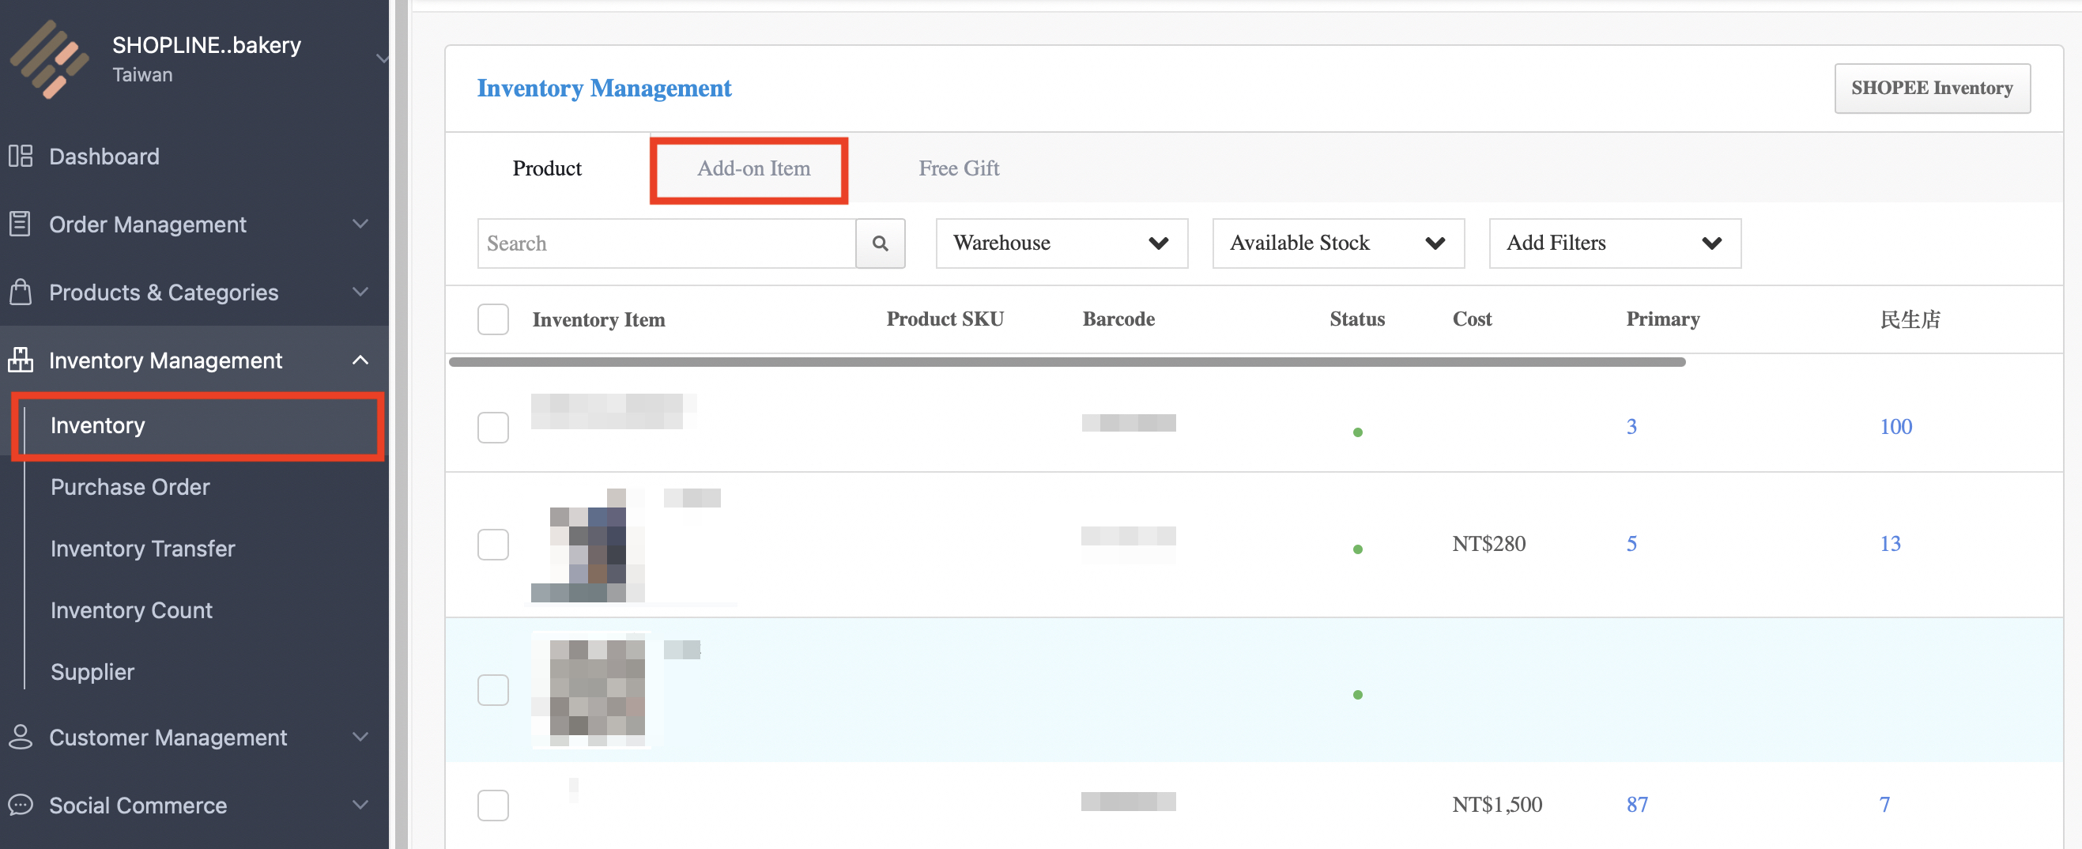Expand the Social Commerce chevron
2082x849 pixels.
click(x=360, y=805)
